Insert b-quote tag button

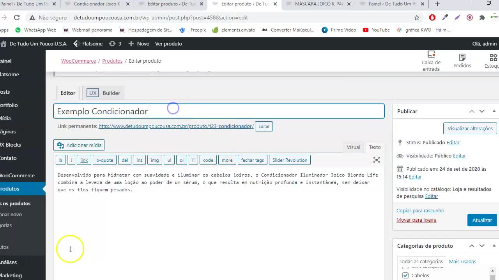(x=104, y=160)
